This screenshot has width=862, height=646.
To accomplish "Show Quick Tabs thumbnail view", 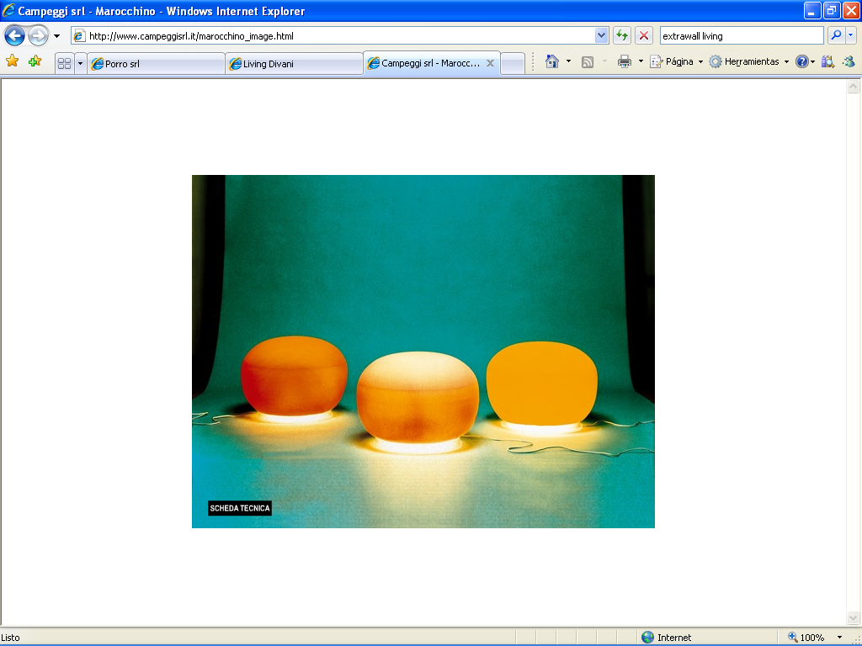I will (64, 63).
